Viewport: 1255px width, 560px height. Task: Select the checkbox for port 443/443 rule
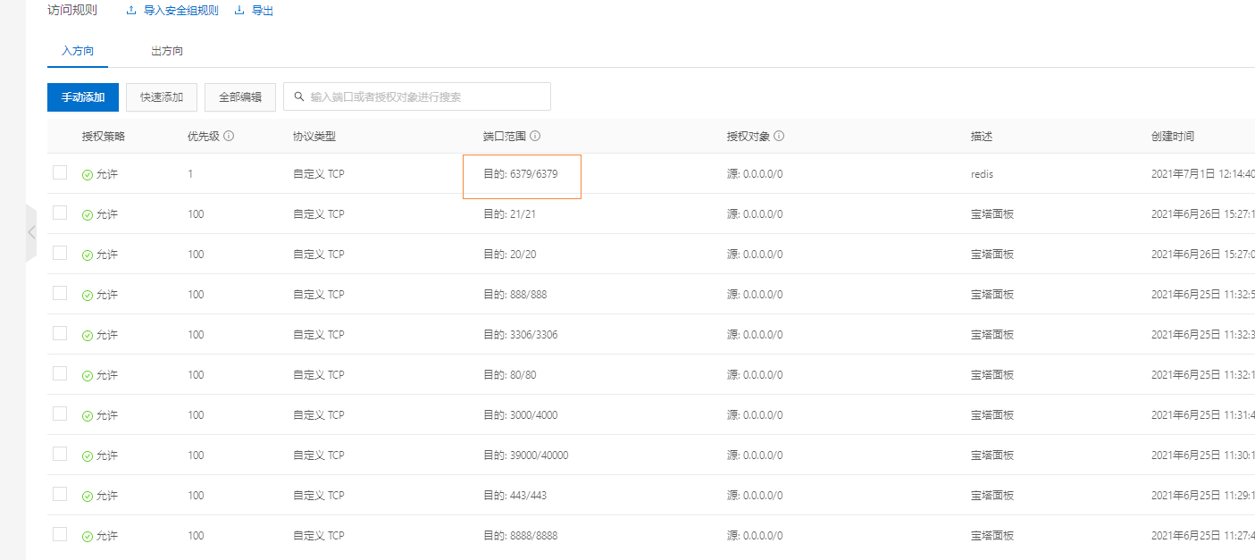(x=60, y=494)
